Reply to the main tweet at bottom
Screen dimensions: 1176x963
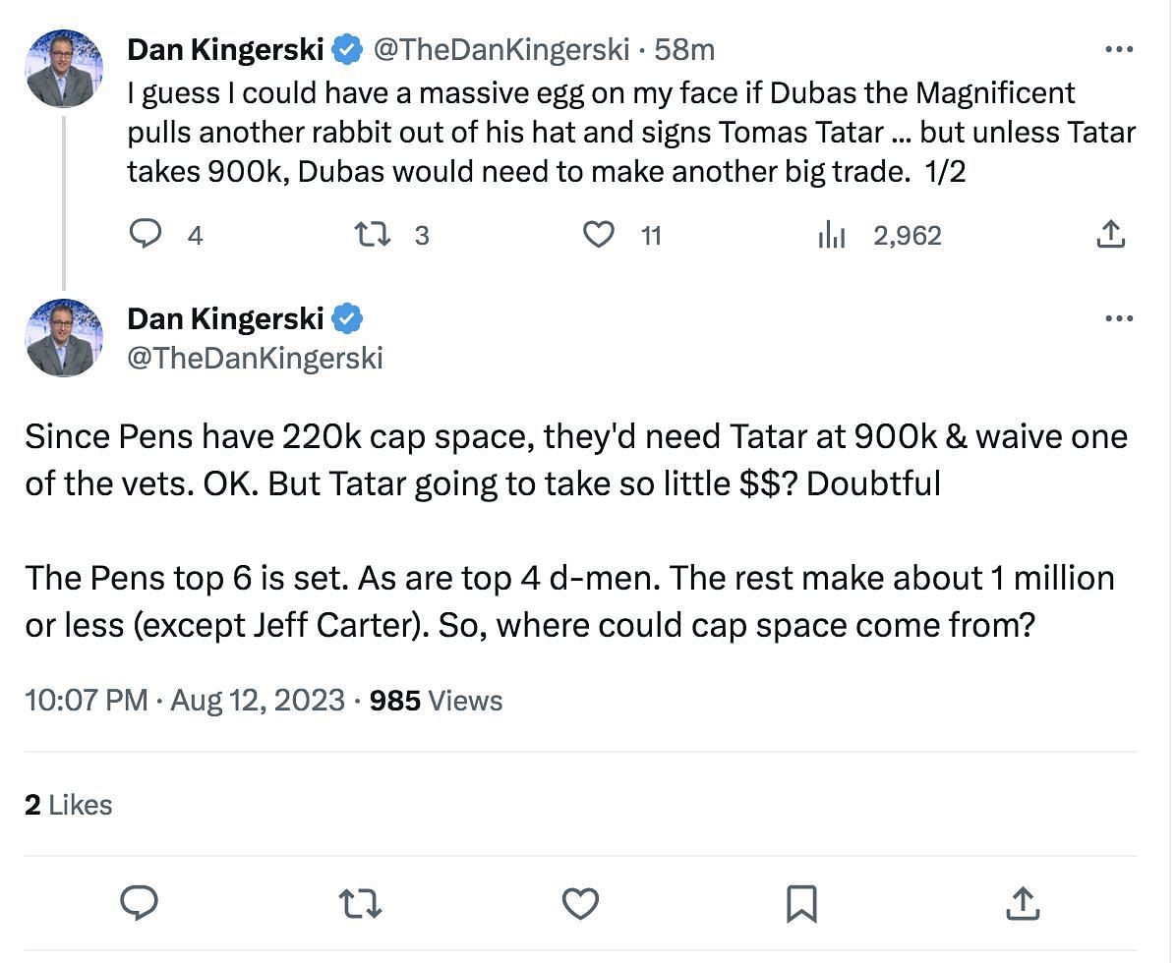(x=139, y=902)
